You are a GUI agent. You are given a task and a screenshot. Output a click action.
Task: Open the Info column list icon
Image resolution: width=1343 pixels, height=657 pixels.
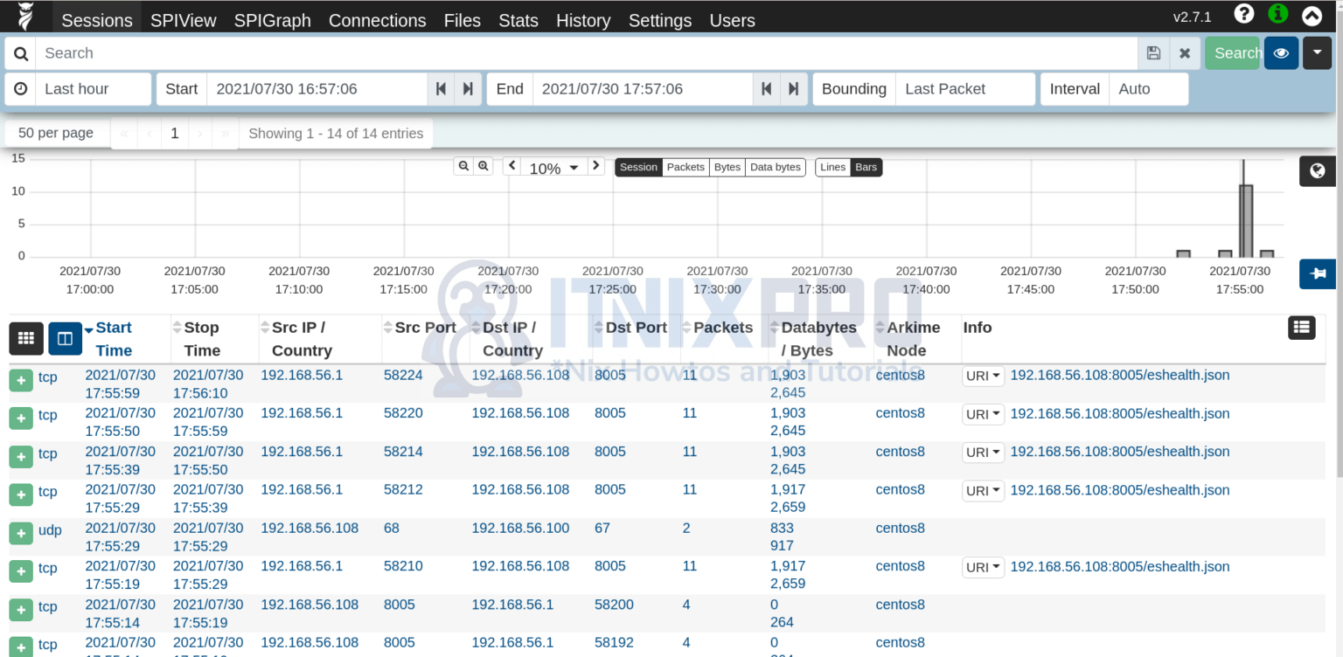(x=1302, y=328)
